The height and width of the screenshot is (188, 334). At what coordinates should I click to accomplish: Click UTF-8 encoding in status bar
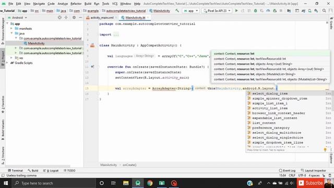coord(302,175)
